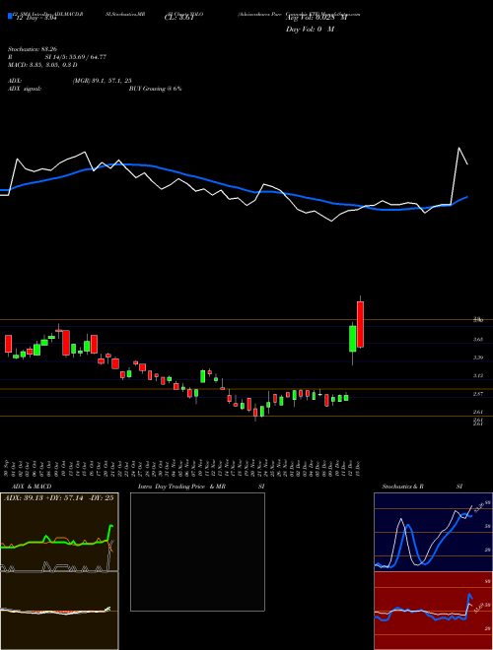Click the 'BUY Growing @ 6%' signal text
Image resolution: width=493 pixels, height=650 pixels.
pos(156,89)
